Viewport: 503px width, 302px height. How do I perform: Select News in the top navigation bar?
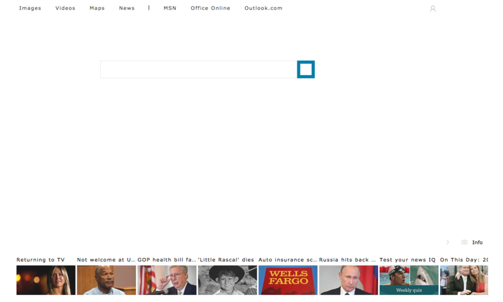click(126, 8)
